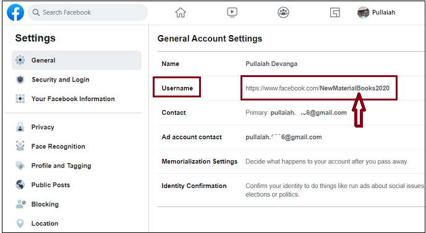Open the Home feed icon
426x233 pixels.
pos(181,12)
